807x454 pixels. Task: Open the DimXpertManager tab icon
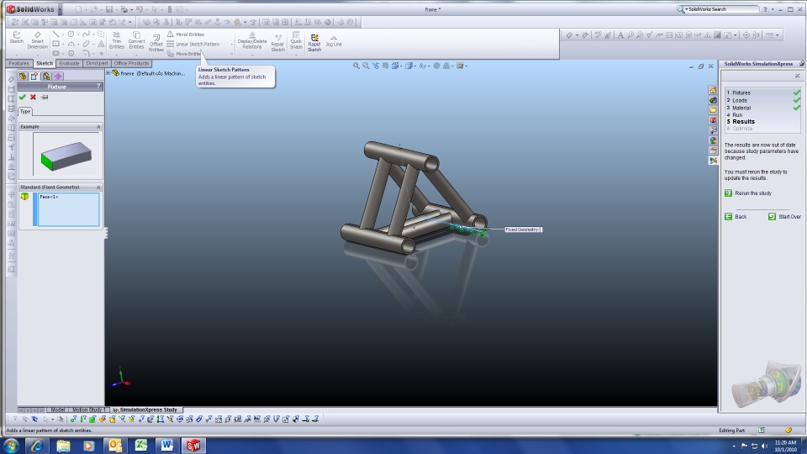pos(58,77)
